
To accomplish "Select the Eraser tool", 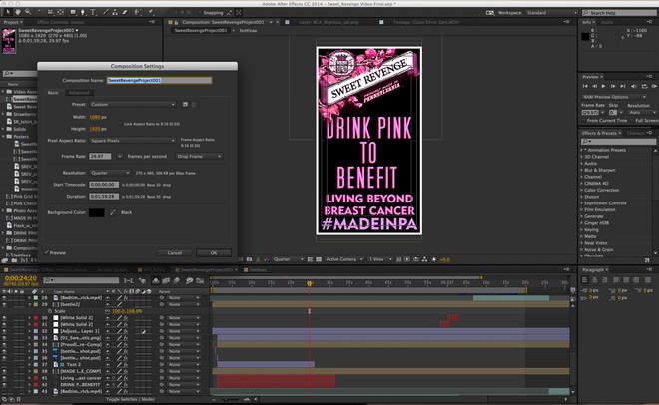I will click(125, 12).
